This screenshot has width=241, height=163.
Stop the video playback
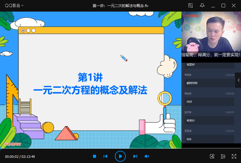95,156
